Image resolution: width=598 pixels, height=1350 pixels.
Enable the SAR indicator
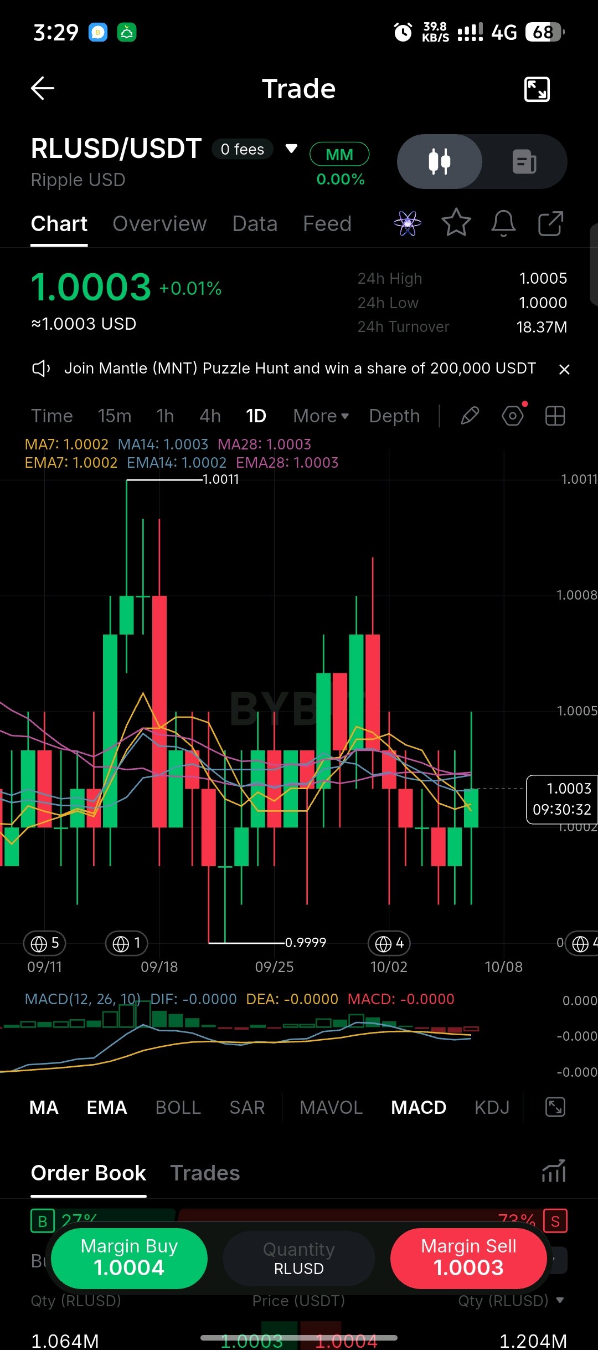coord(247,1107)
